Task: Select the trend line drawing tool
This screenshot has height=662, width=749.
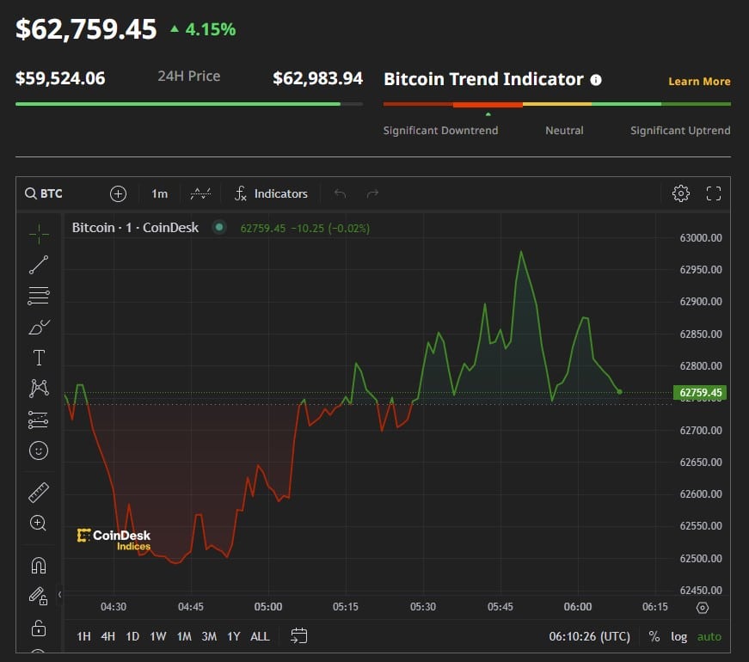Action: 39,265
